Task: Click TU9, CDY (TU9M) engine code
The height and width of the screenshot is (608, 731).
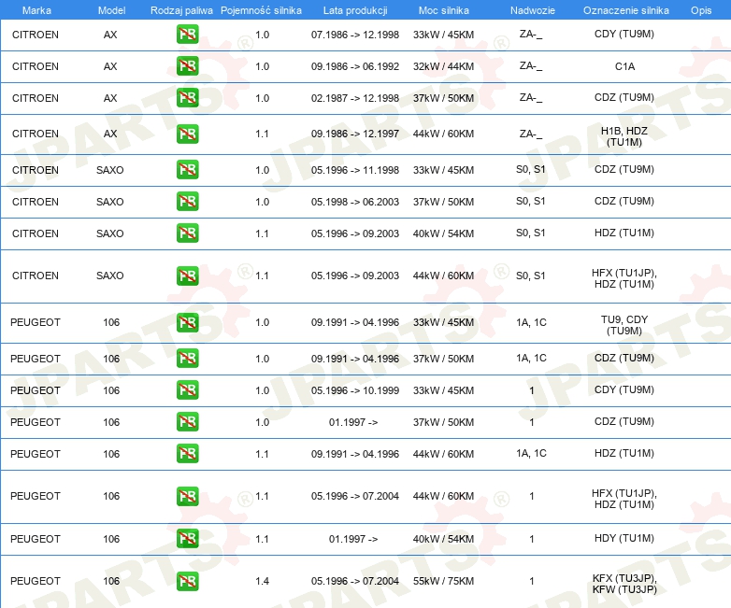Action: tap(624, 325)
